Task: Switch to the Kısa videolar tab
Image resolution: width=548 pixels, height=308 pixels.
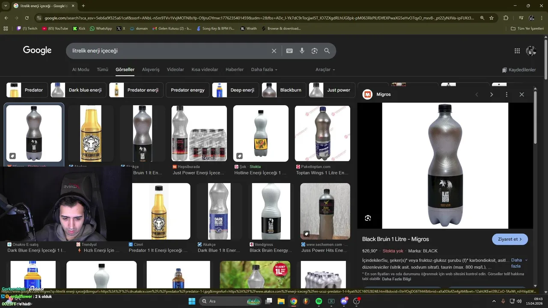Action: (x=205, y=70)
